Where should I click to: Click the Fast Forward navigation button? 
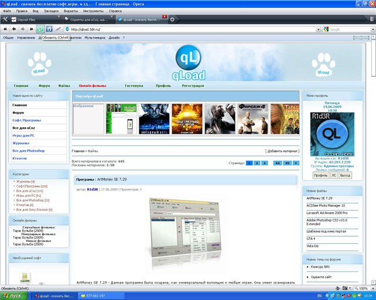click(x=31, y=29)
